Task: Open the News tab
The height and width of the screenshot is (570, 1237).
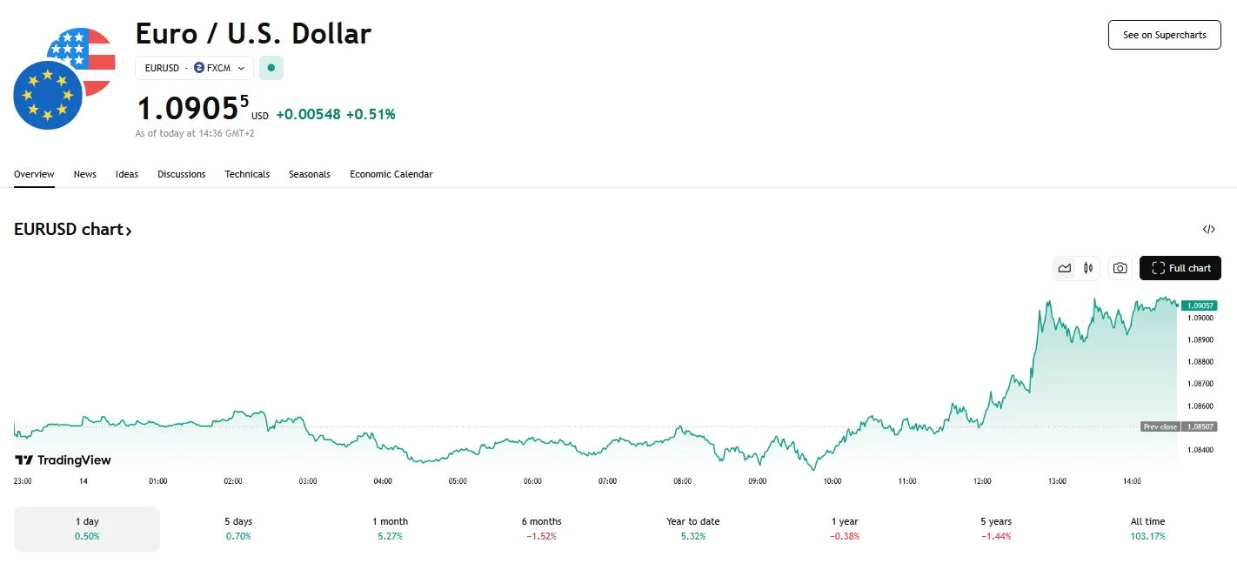Action: tap(85, 174)
